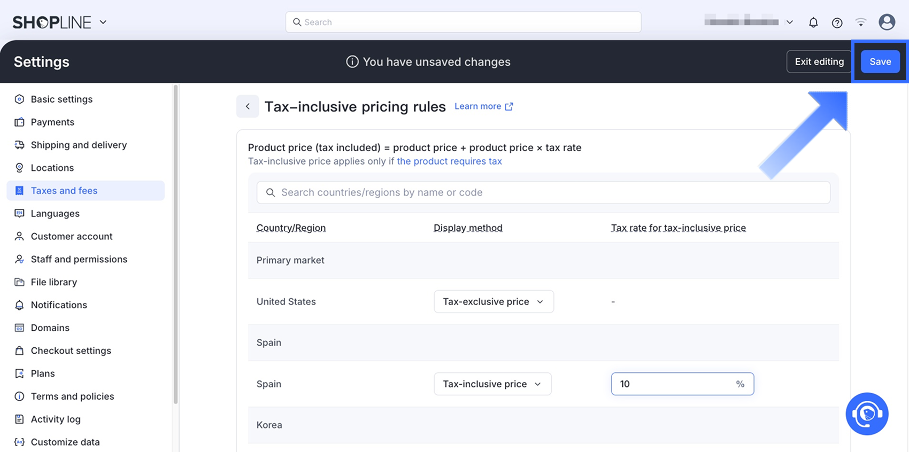
Task: Click the wifi status icon
Action: (861, 22)
